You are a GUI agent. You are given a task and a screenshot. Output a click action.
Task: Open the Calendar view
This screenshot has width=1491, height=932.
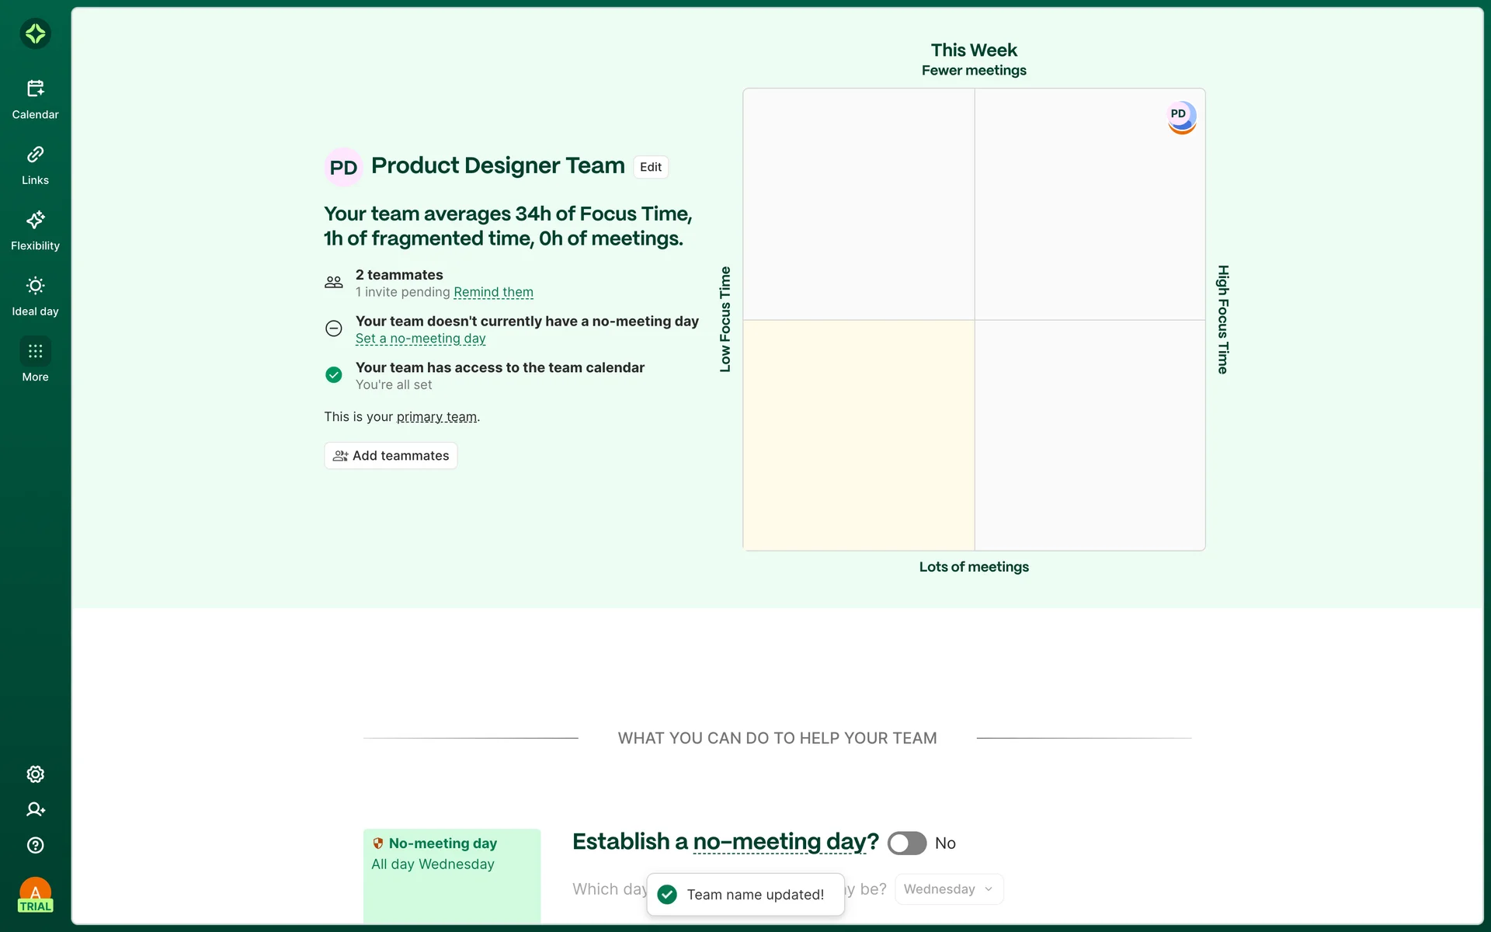click(x=35, y=99)
